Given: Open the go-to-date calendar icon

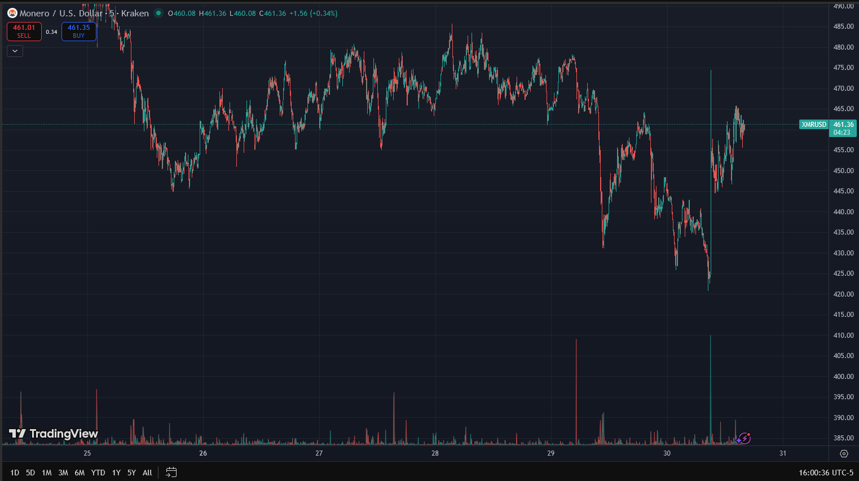Looking at the screenshot, I should (x=171, y=473).
